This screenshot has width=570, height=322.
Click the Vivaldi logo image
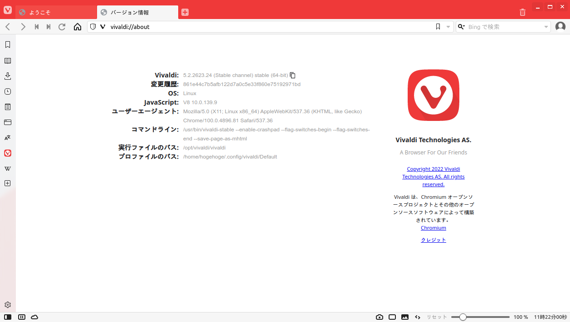coord(434,96)
